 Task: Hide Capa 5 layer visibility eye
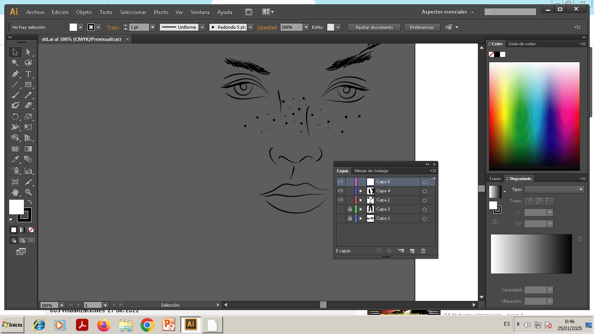[x=340, y=182]
